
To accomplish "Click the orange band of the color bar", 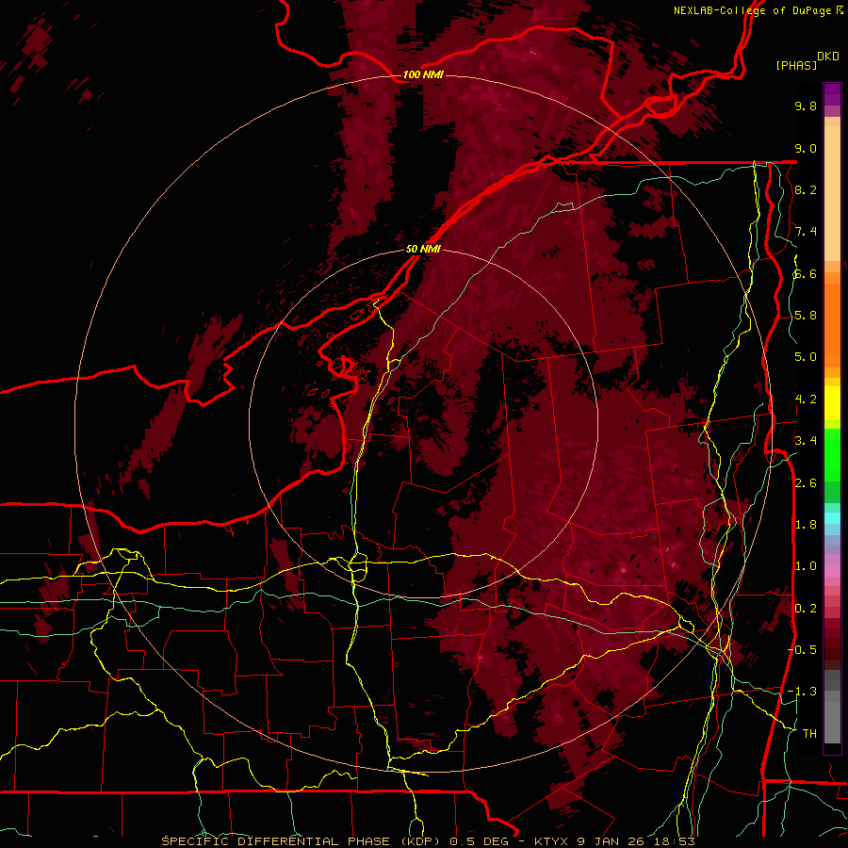I will pyautogui.click(x=832, y=319).
